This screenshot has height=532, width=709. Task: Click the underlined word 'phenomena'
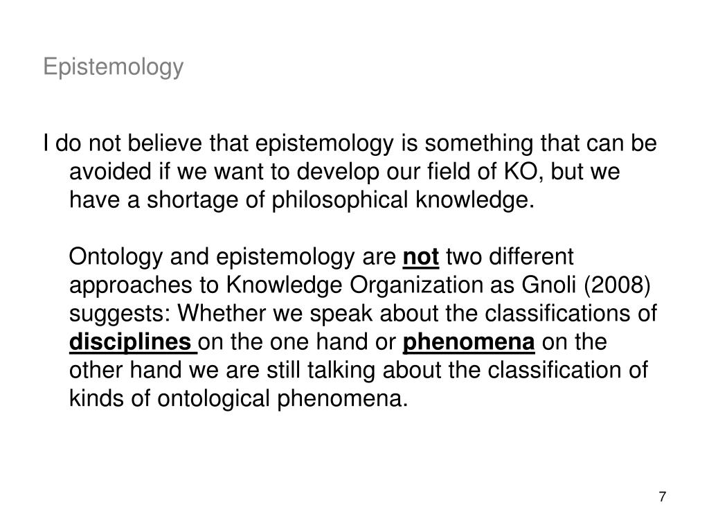(469, 342)
